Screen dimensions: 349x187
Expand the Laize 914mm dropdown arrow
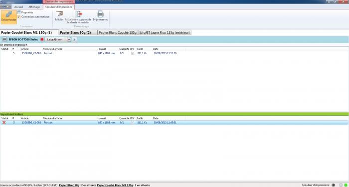(x=69, y=39)
